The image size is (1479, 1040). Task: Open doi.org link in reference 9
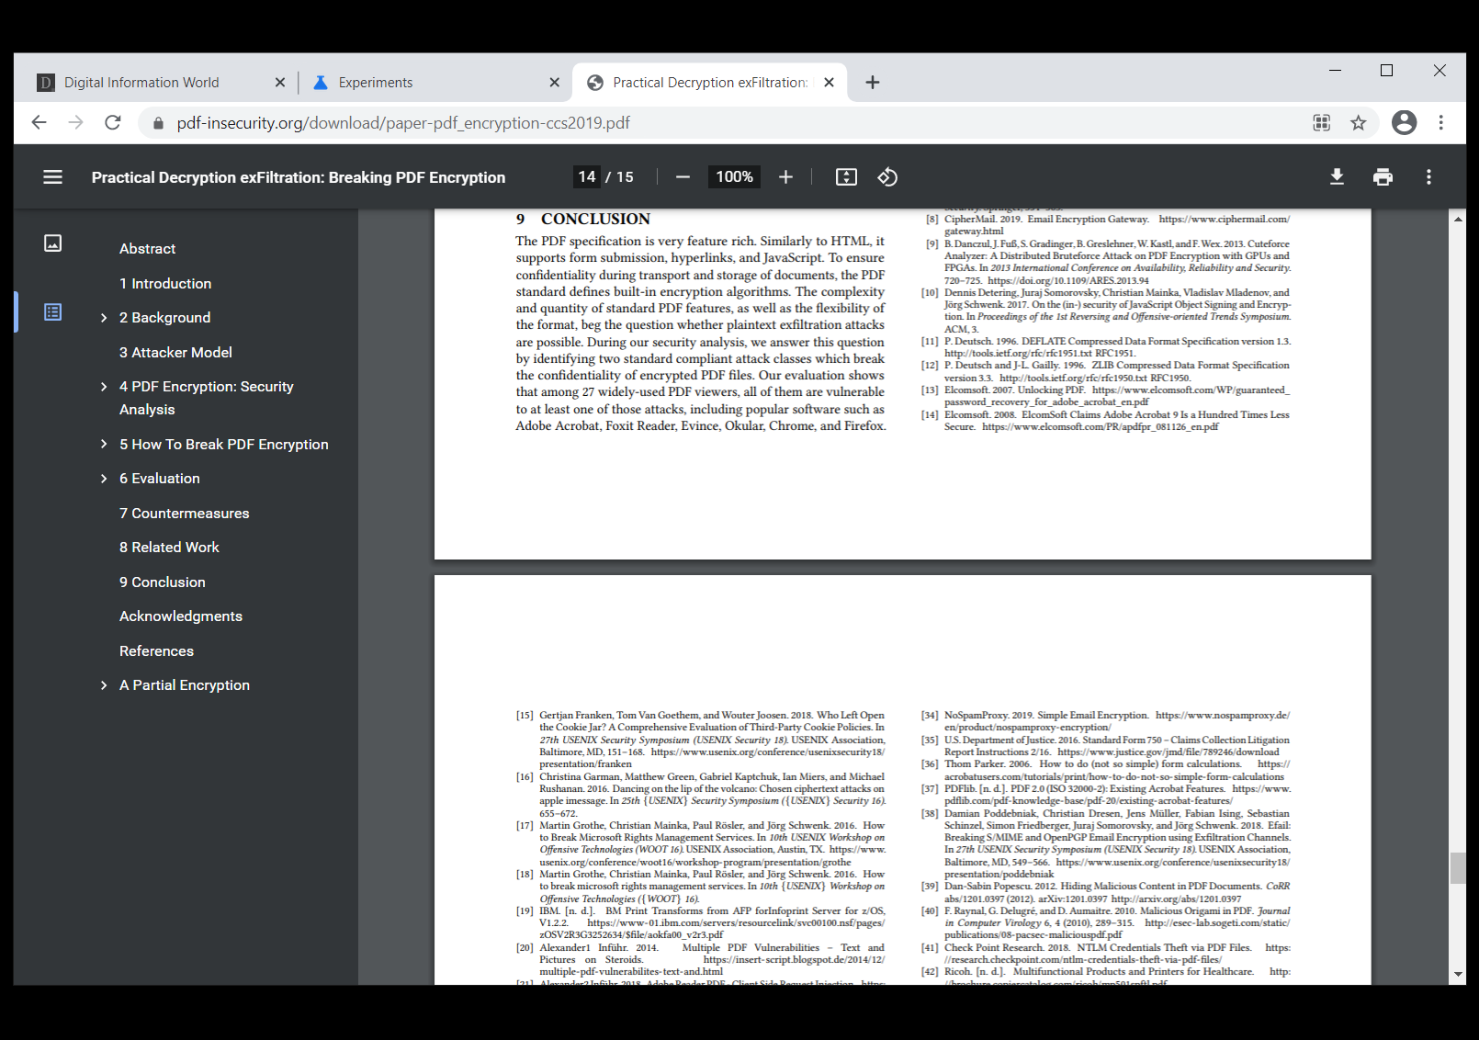point(1068,281)
